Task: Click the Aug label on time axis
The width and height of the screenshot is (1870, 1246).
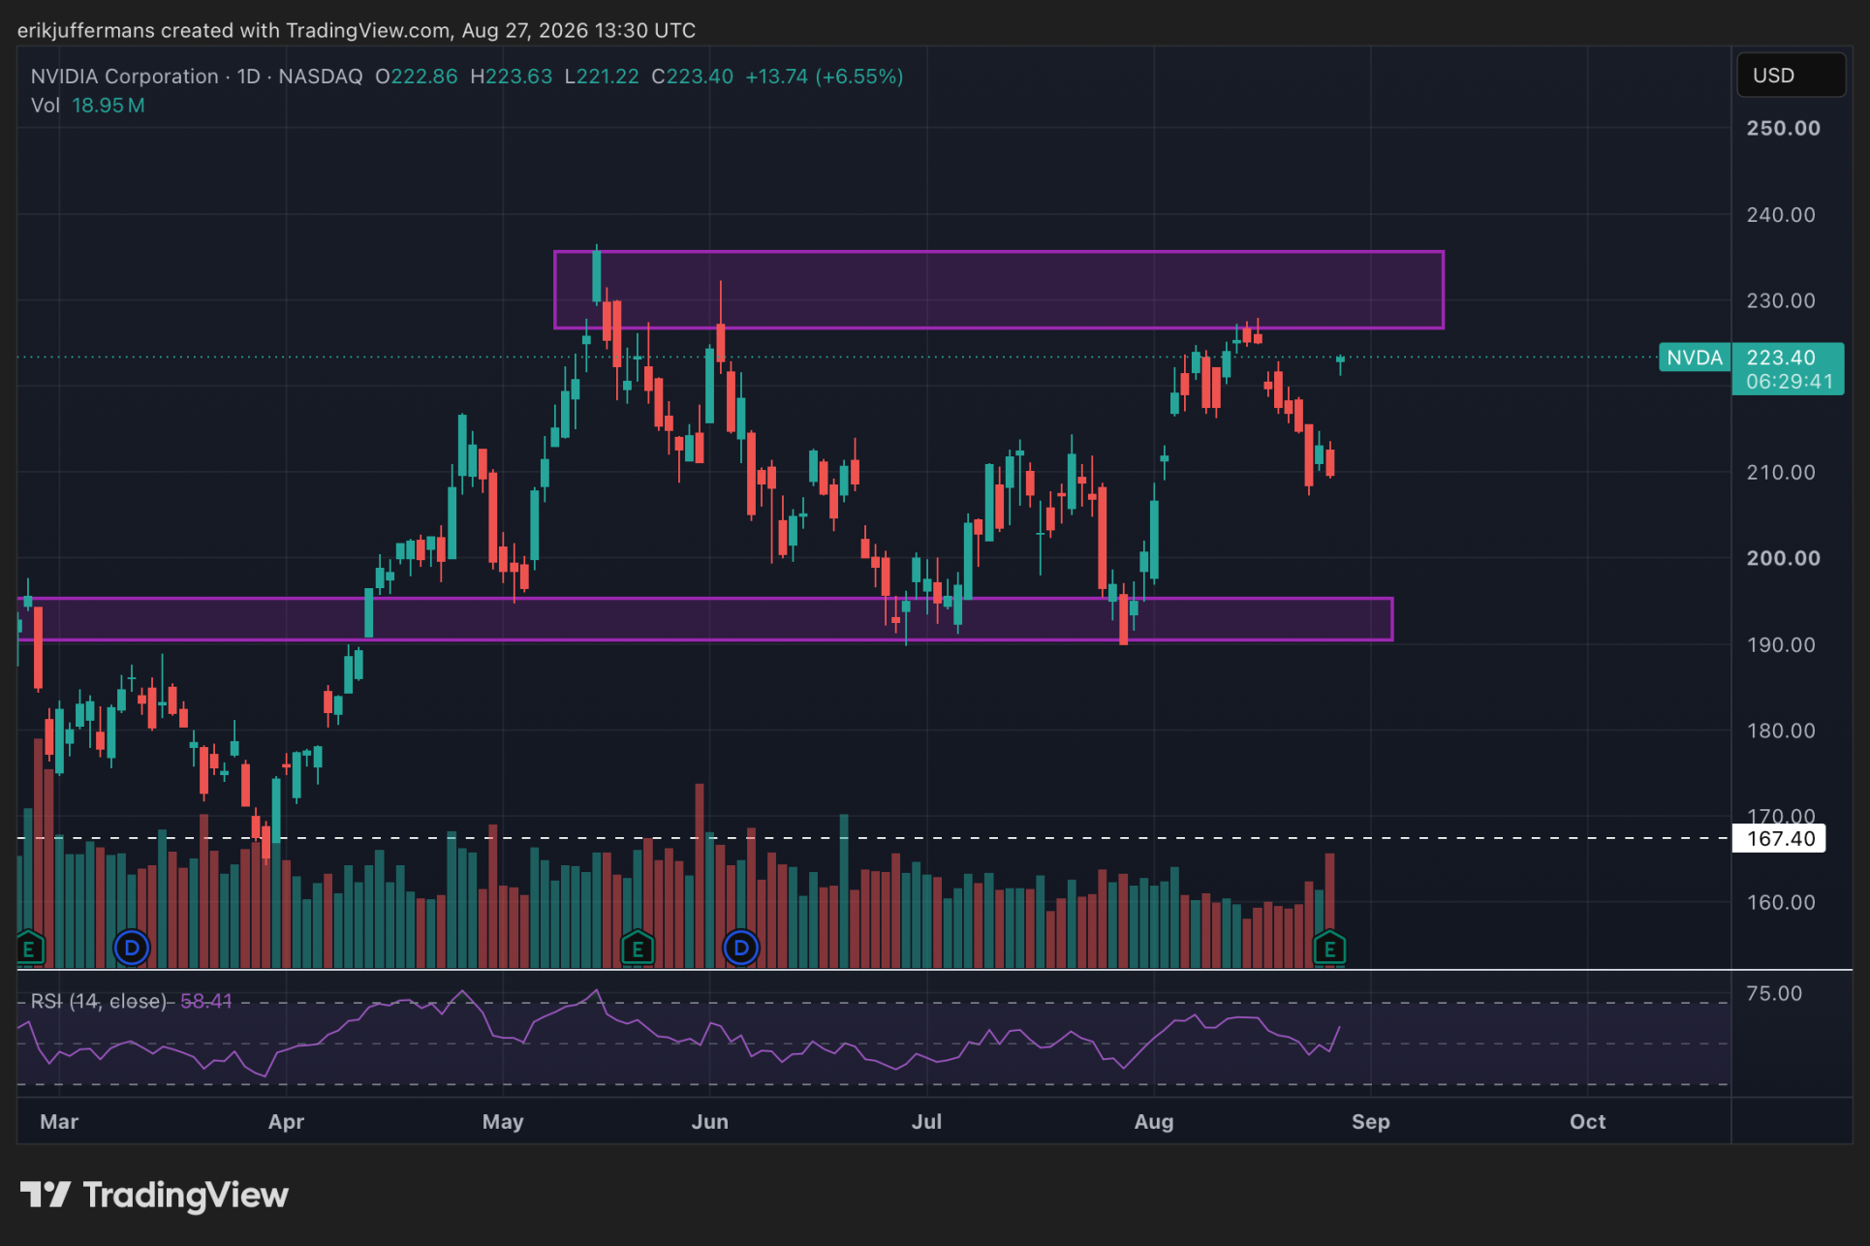Action: (x=1154, y=1121)
